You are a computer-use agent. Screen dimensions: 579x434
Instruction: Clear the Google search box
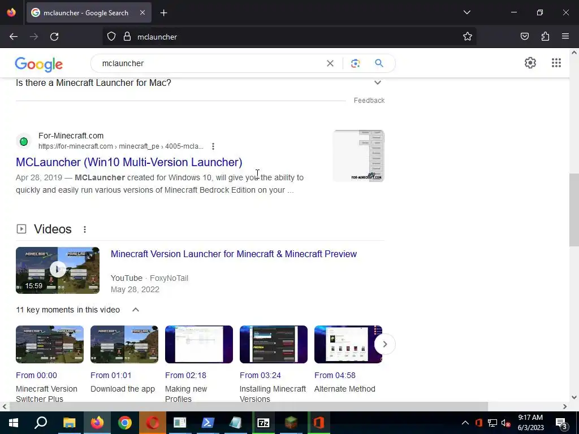pyautogui.click(x=330, y=63)
